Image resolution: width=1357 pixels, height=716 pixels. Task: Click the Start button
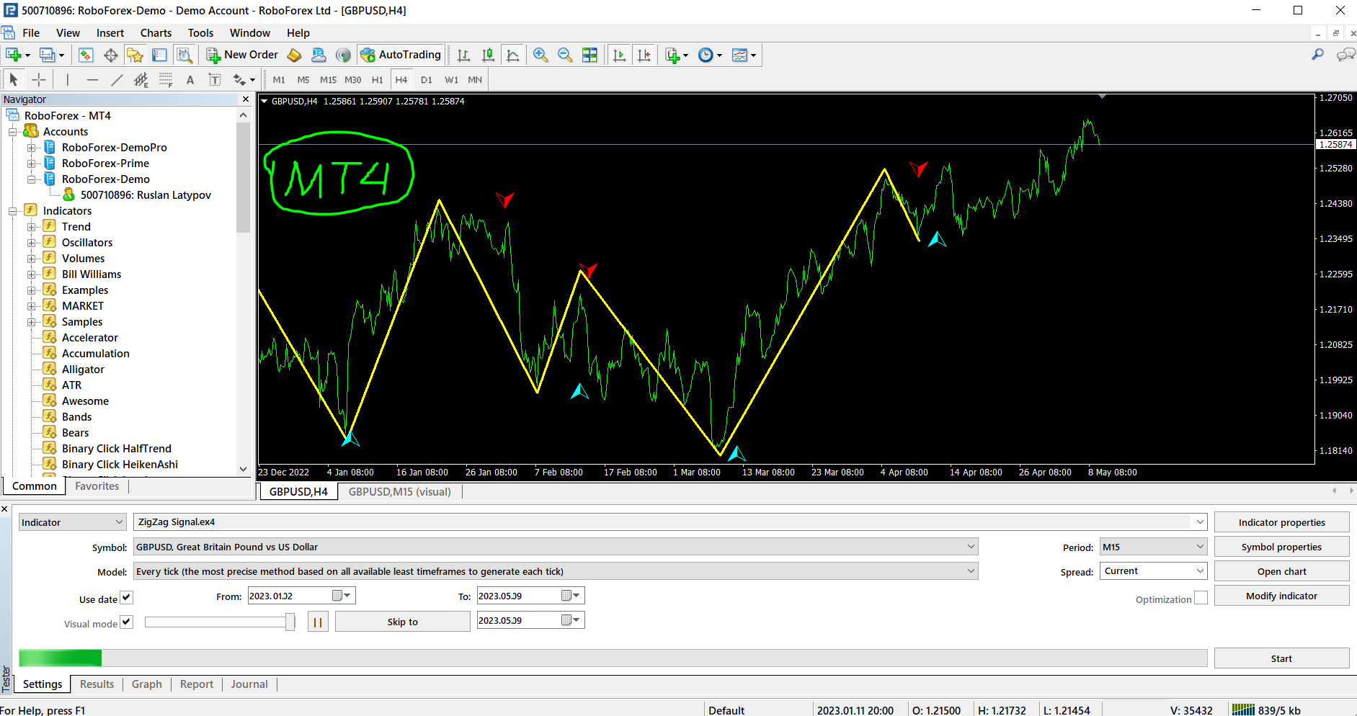[1281, 658]
